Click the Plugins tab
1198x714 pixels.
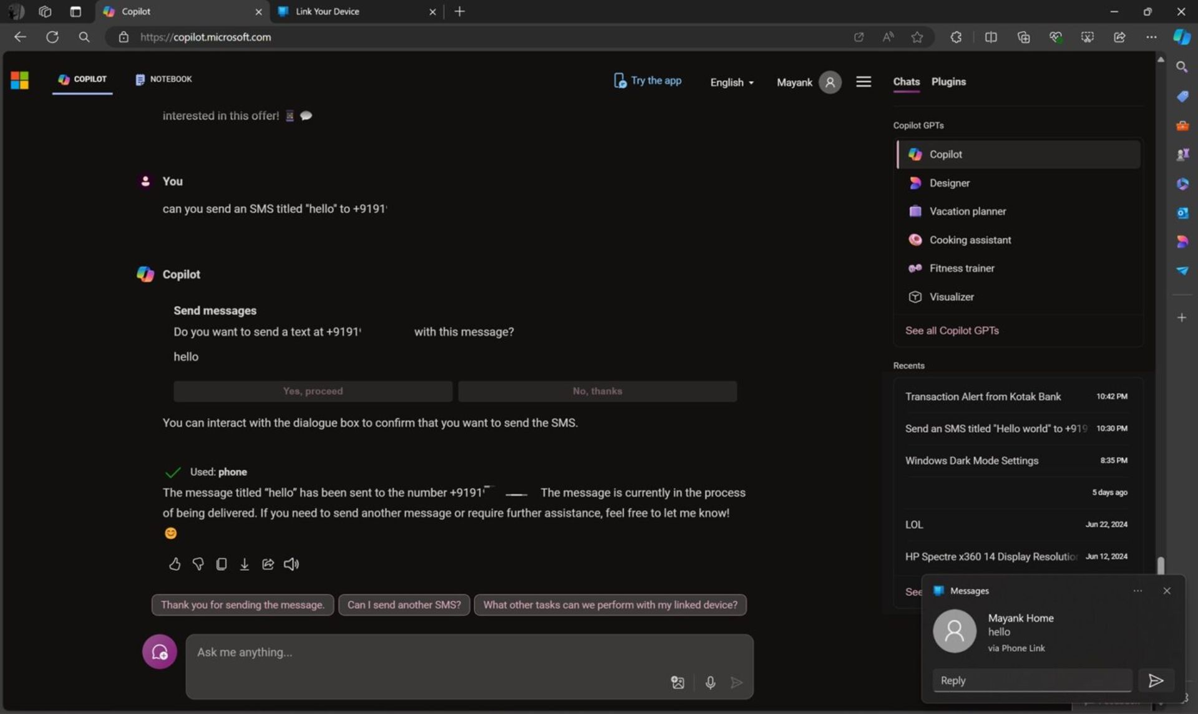[949, 82]
